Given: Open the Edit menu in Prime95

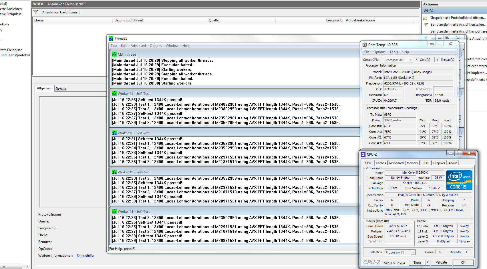Looking at the screenshot, I should [124, 46].
